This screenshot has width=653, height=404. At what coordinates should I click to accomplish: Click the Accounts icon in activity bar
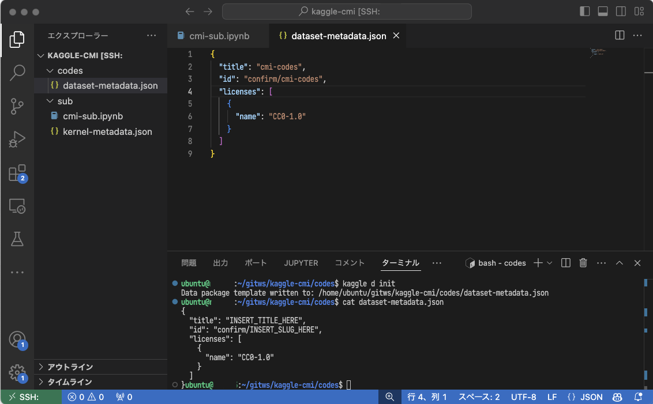(x=17, y=339)
